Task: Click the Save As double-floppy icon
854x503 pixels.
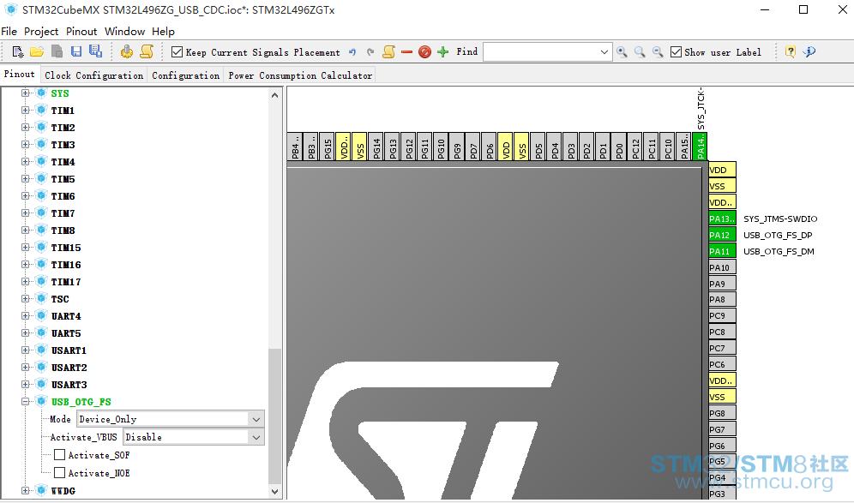Action: pos(95,51)
